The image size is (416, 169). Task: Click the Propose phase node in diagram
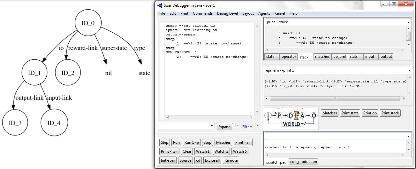click(280, 115)
